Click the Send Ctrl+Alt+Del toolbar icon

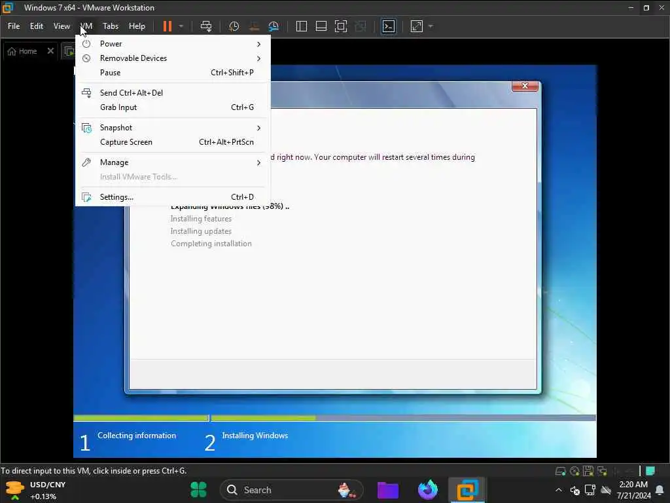point(206,26)
